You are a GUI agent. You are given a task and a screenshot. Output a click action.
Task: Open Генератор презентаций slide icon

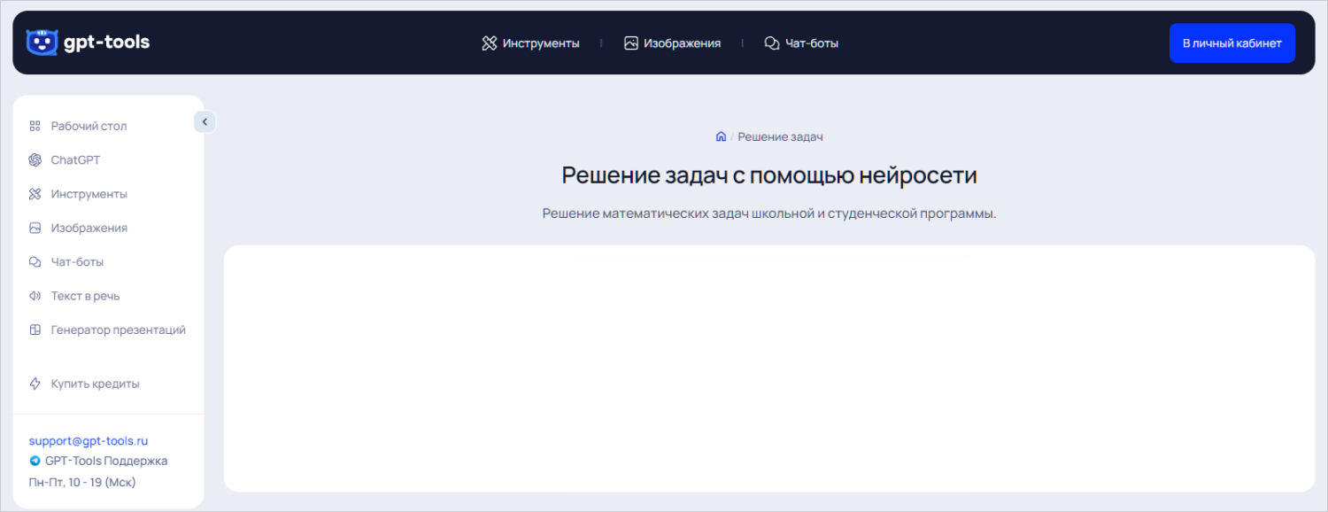(35, 329)
